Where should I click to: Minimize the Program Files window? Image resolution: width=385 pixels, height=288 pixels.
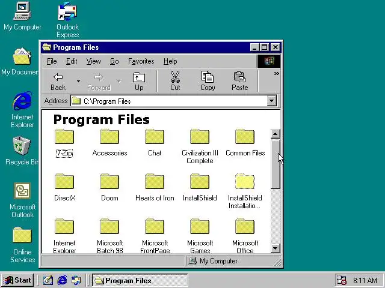(254, 47)
